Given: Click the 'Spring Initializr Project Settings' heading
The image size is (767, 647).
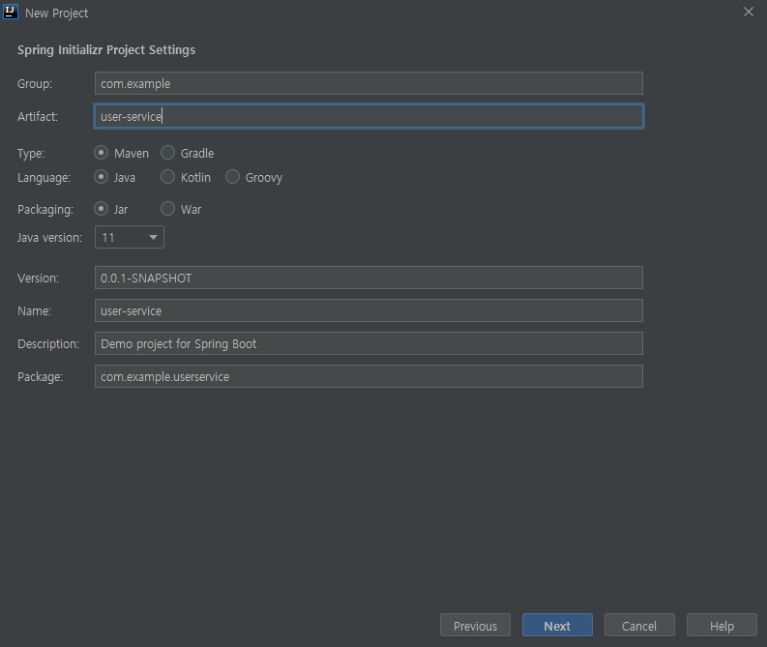Looking at the screenshot, I should click(106, 50).
